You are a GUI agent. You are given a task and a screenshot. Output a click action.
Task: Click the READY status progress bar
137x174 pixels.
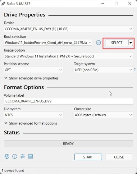(x=68, y=144)
